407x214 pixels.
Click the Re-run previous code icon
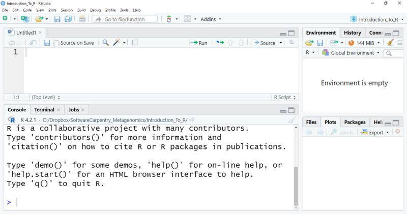pos(220,43)
